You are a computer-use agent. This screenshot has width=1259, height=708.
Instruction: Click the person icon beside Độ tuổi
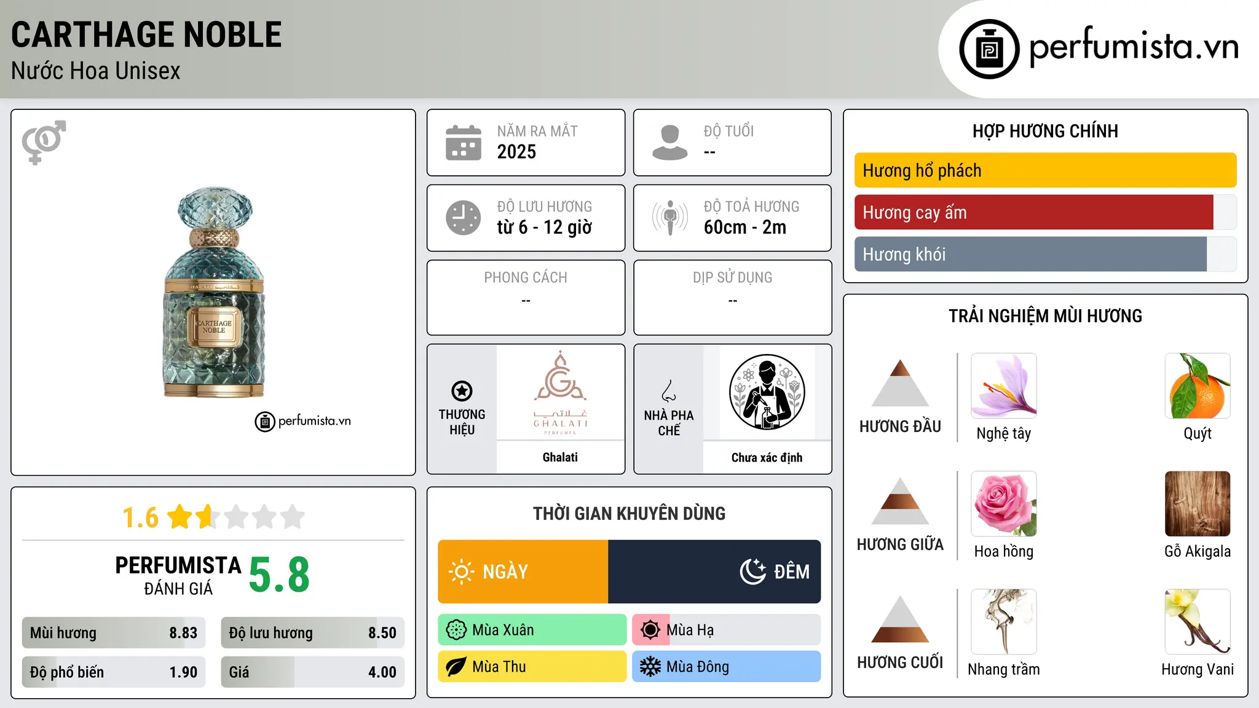(x=670, y=143)
